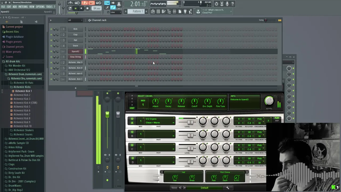Add a new channel with plus button

(x=75, y=88)
